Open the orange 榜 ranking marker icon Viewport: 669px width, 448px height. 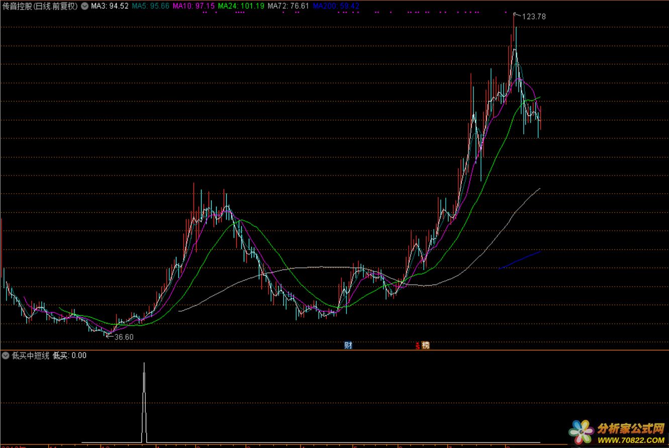point(426,345)
